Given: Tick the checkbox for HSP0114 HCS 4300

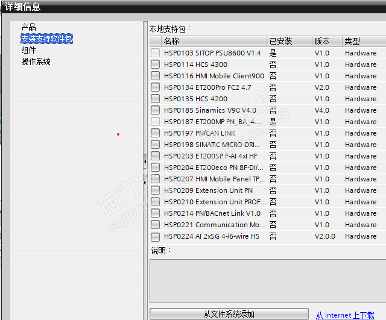Looking at the screenshot, I should pos(155,64).
